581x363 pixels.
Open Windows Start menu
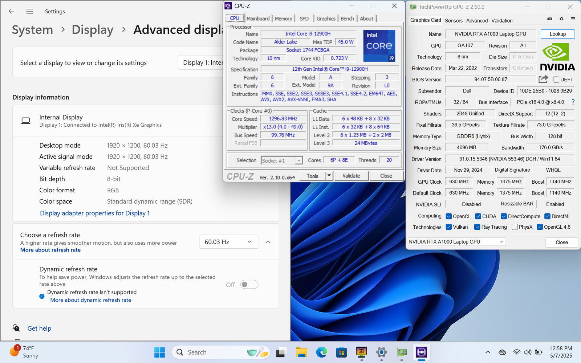click(x=159, y=352)
